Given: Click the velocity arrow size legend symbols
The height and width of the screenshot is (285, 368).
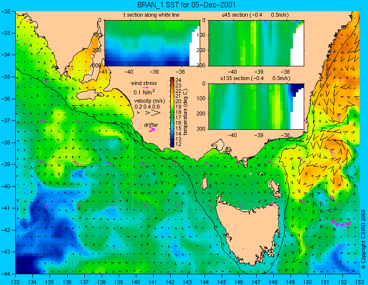Looking at the screenshot, I should click(150, 113).
